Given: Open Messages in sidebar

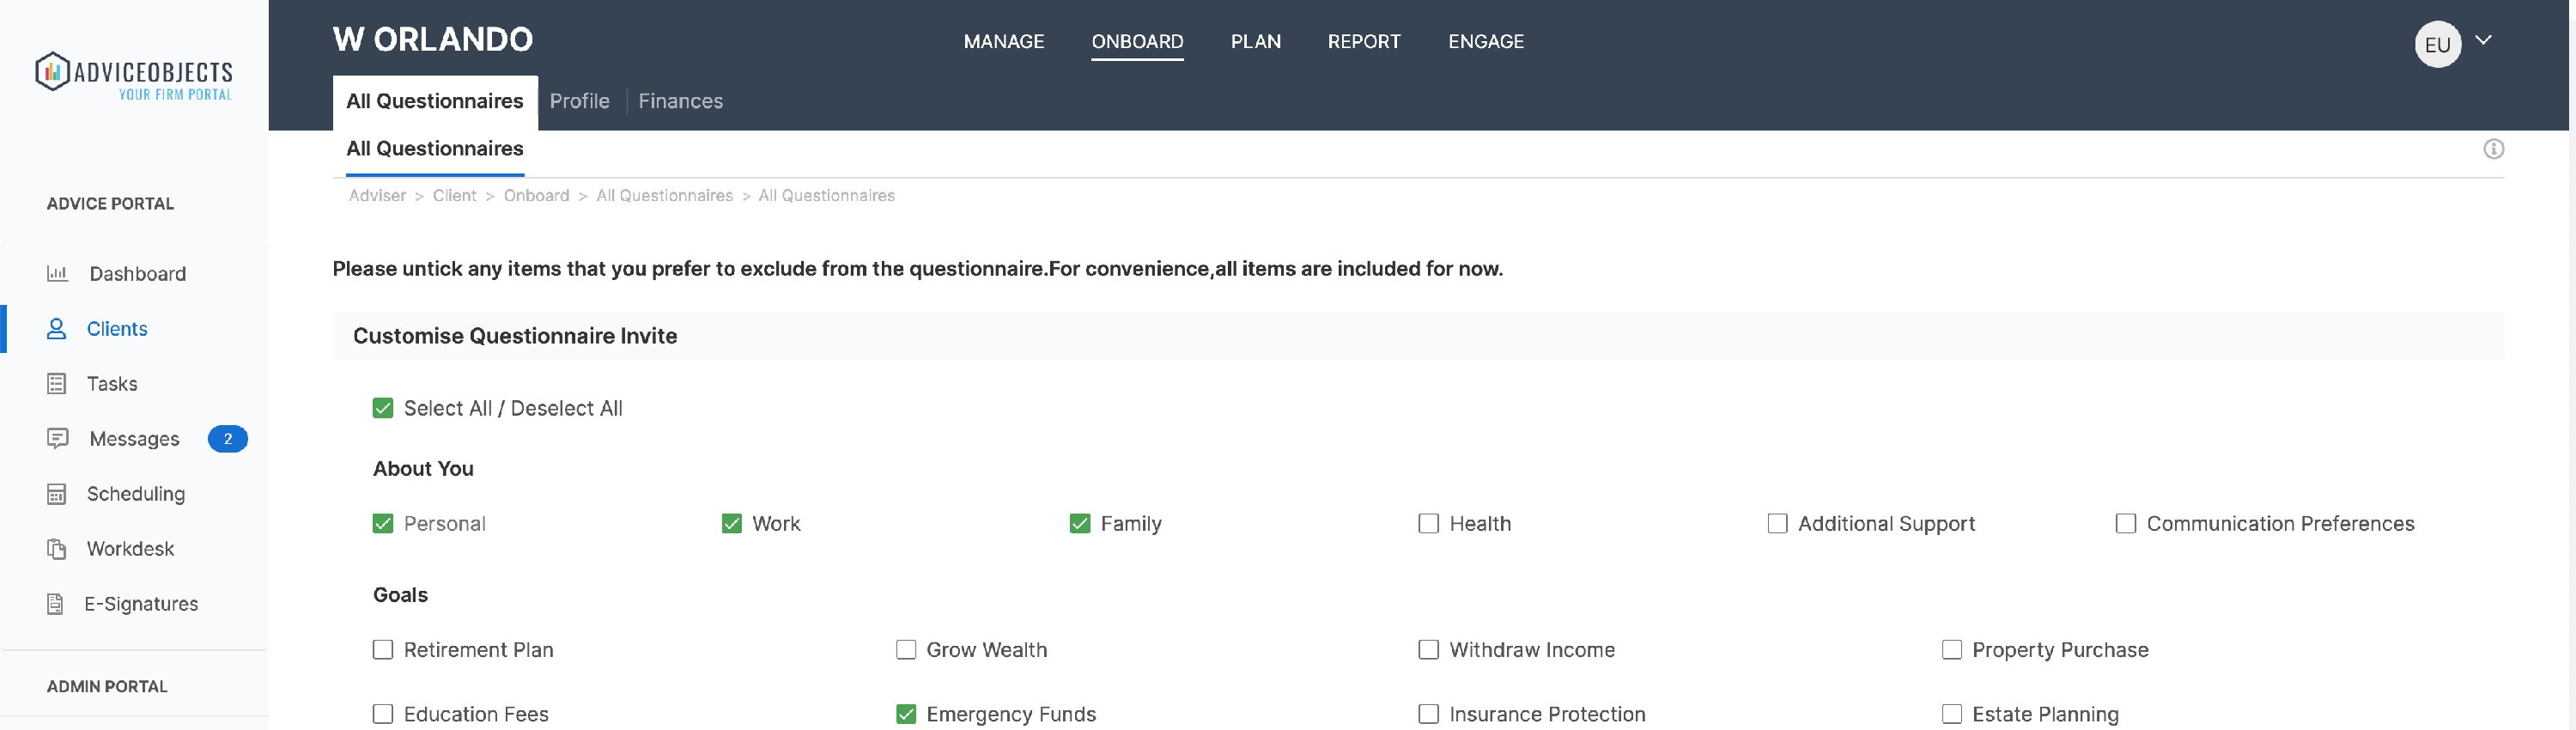Looking at the screenshot, I should [x=134, y=438].
